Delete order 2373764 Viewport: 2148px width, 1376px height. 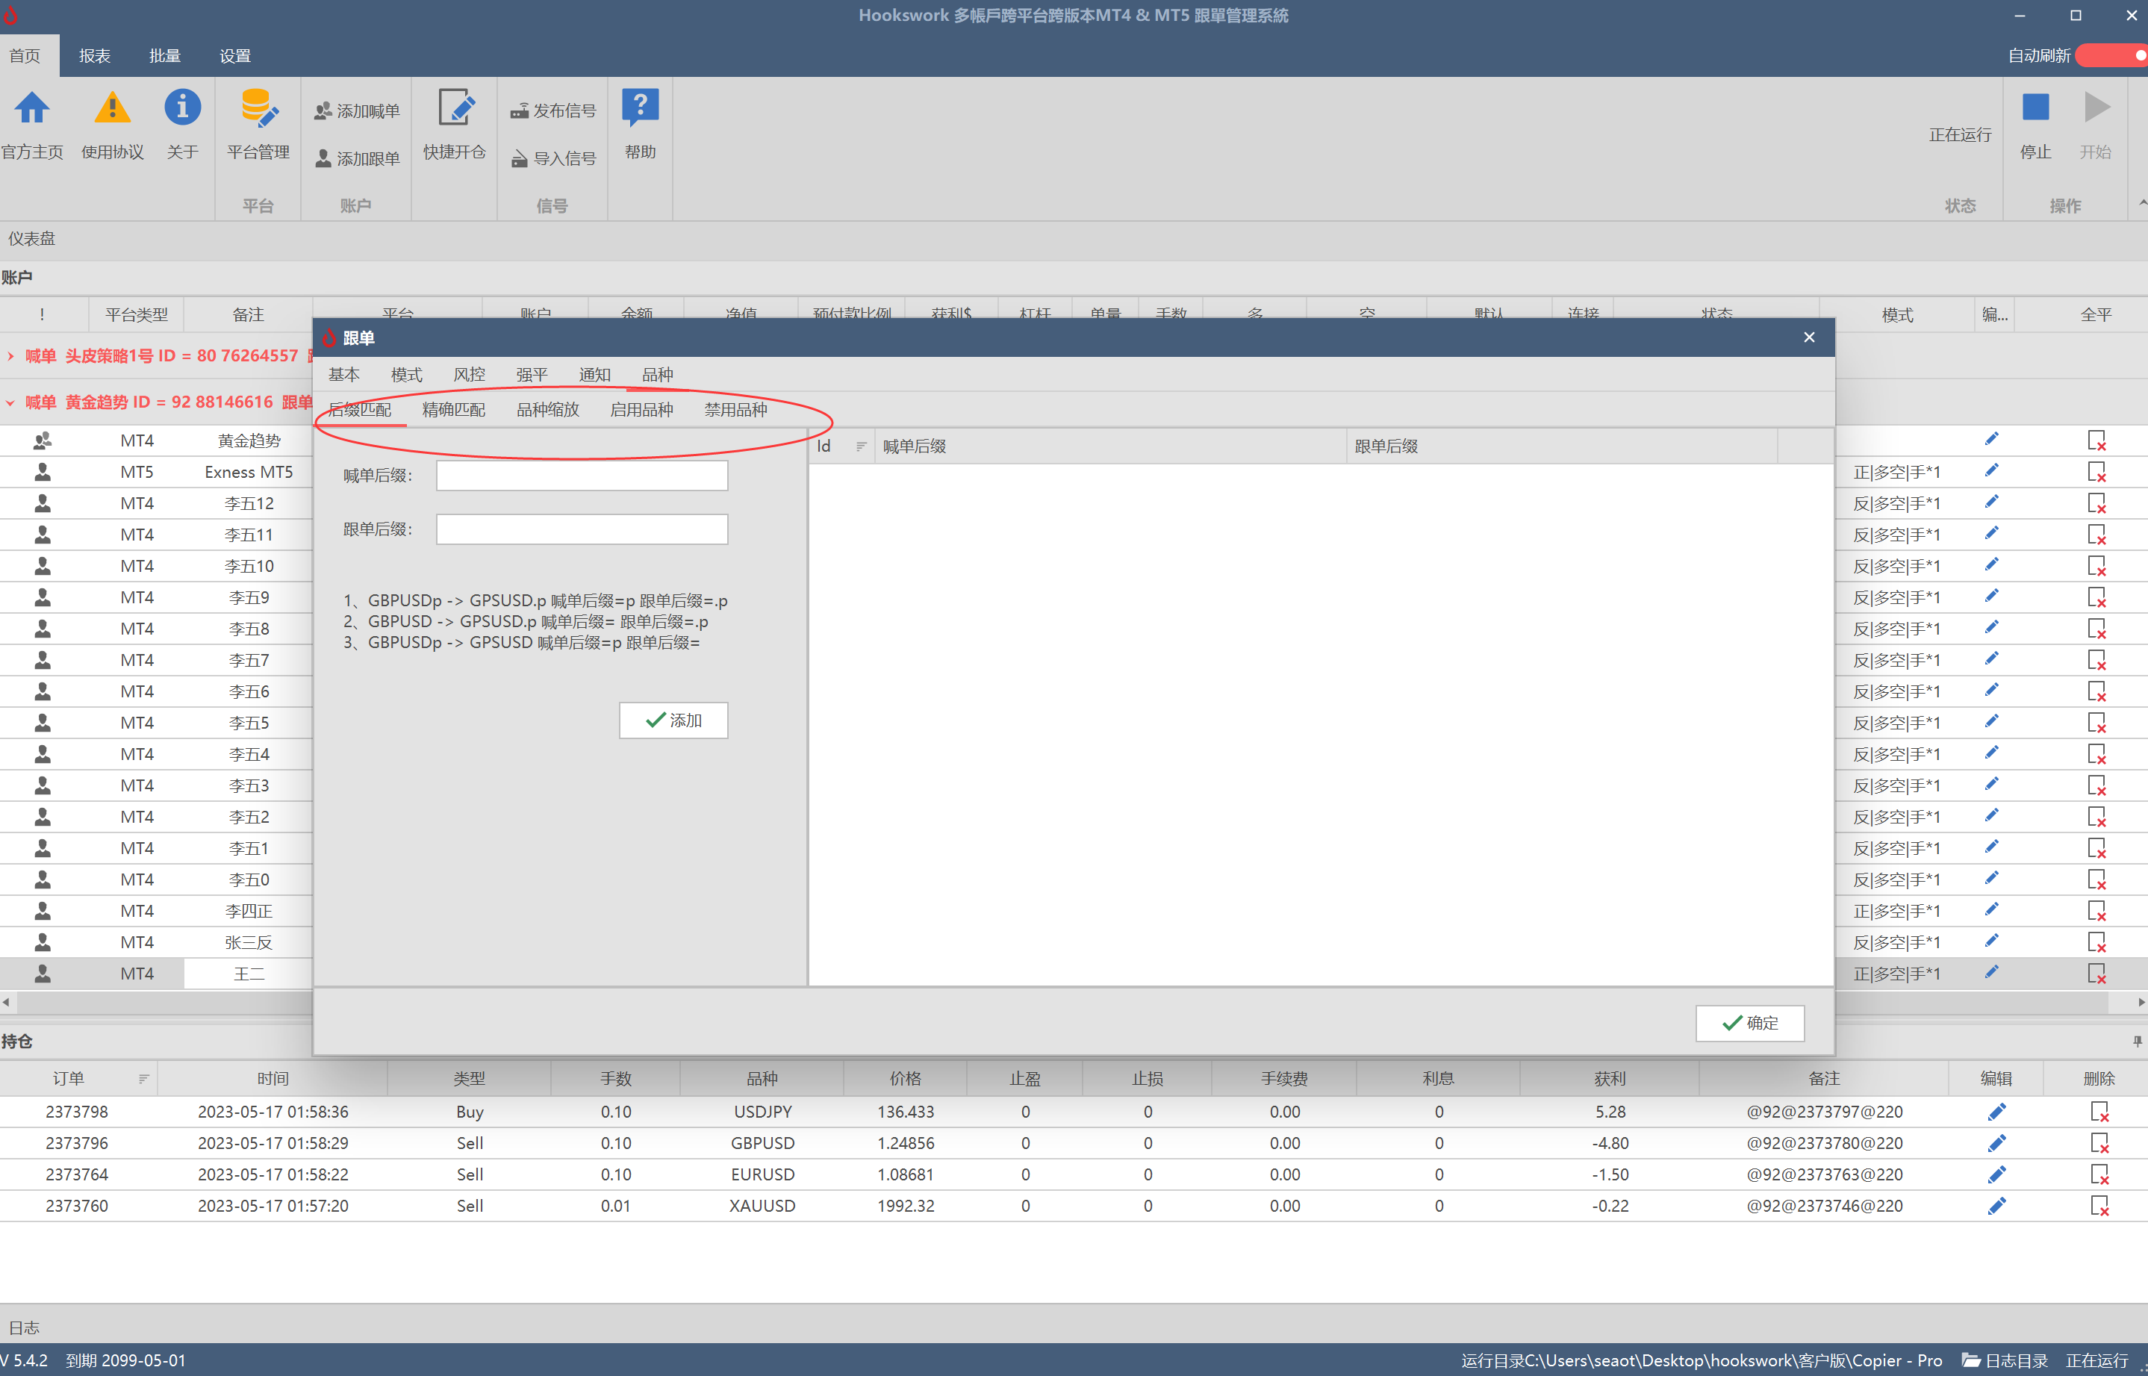tap(2099, 1174)
